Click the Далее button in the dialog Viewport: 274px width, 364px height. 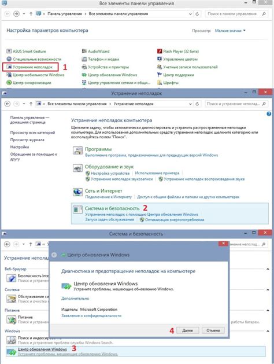pos(187,330)
